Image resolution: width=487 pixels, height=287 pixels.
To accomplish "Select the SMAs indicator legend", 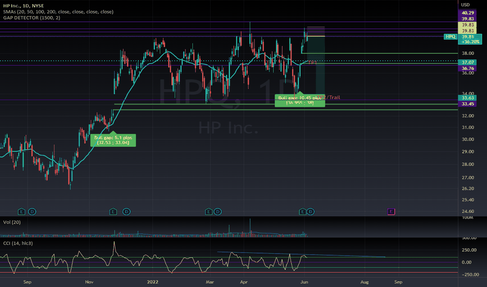I will click(x=59, y=12).
